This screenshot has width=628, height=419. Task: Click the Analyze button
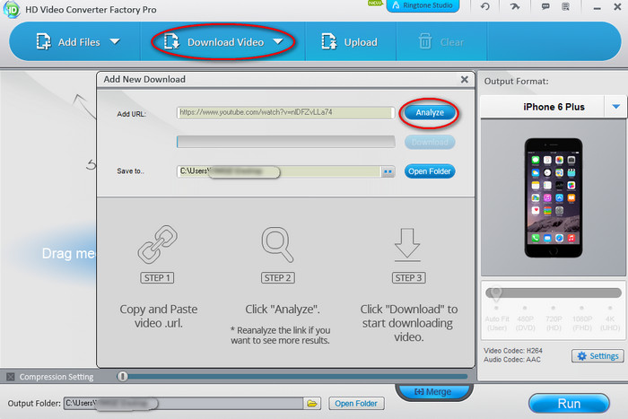430,112
